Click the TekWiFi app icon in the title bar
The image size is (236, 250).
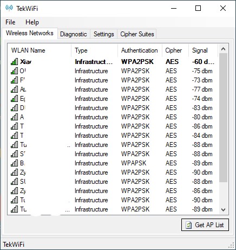point(9,8)
